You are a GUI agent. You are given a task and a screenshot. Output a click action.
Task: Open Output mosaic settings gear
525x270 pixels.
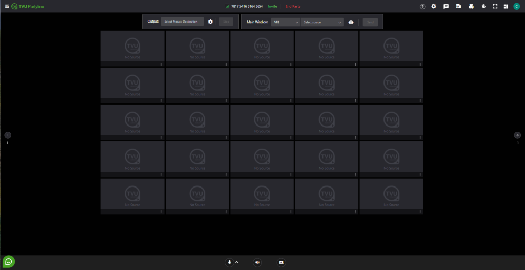210,22
